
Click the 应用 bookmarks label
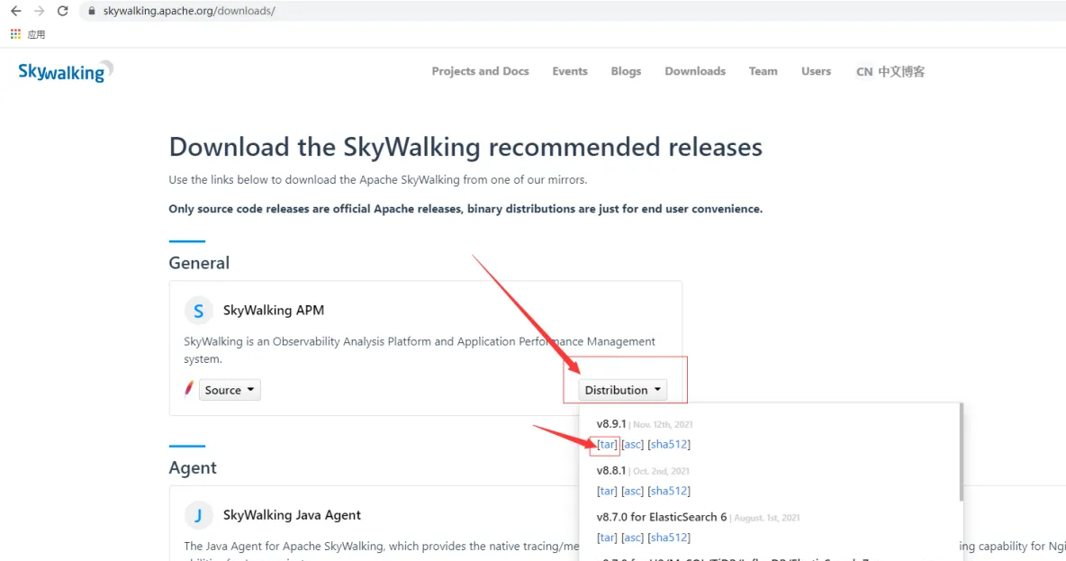click(36, 35)
